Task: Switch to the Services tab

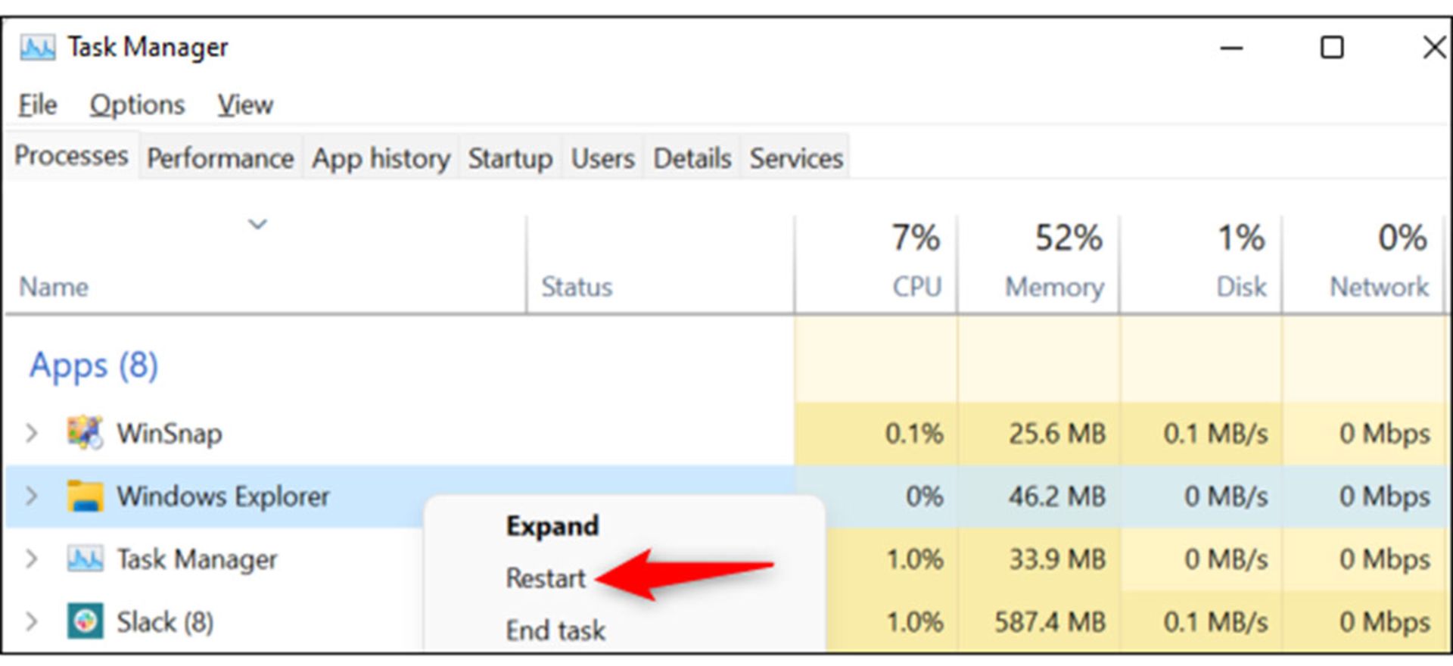Action: (x=796, y=157)
